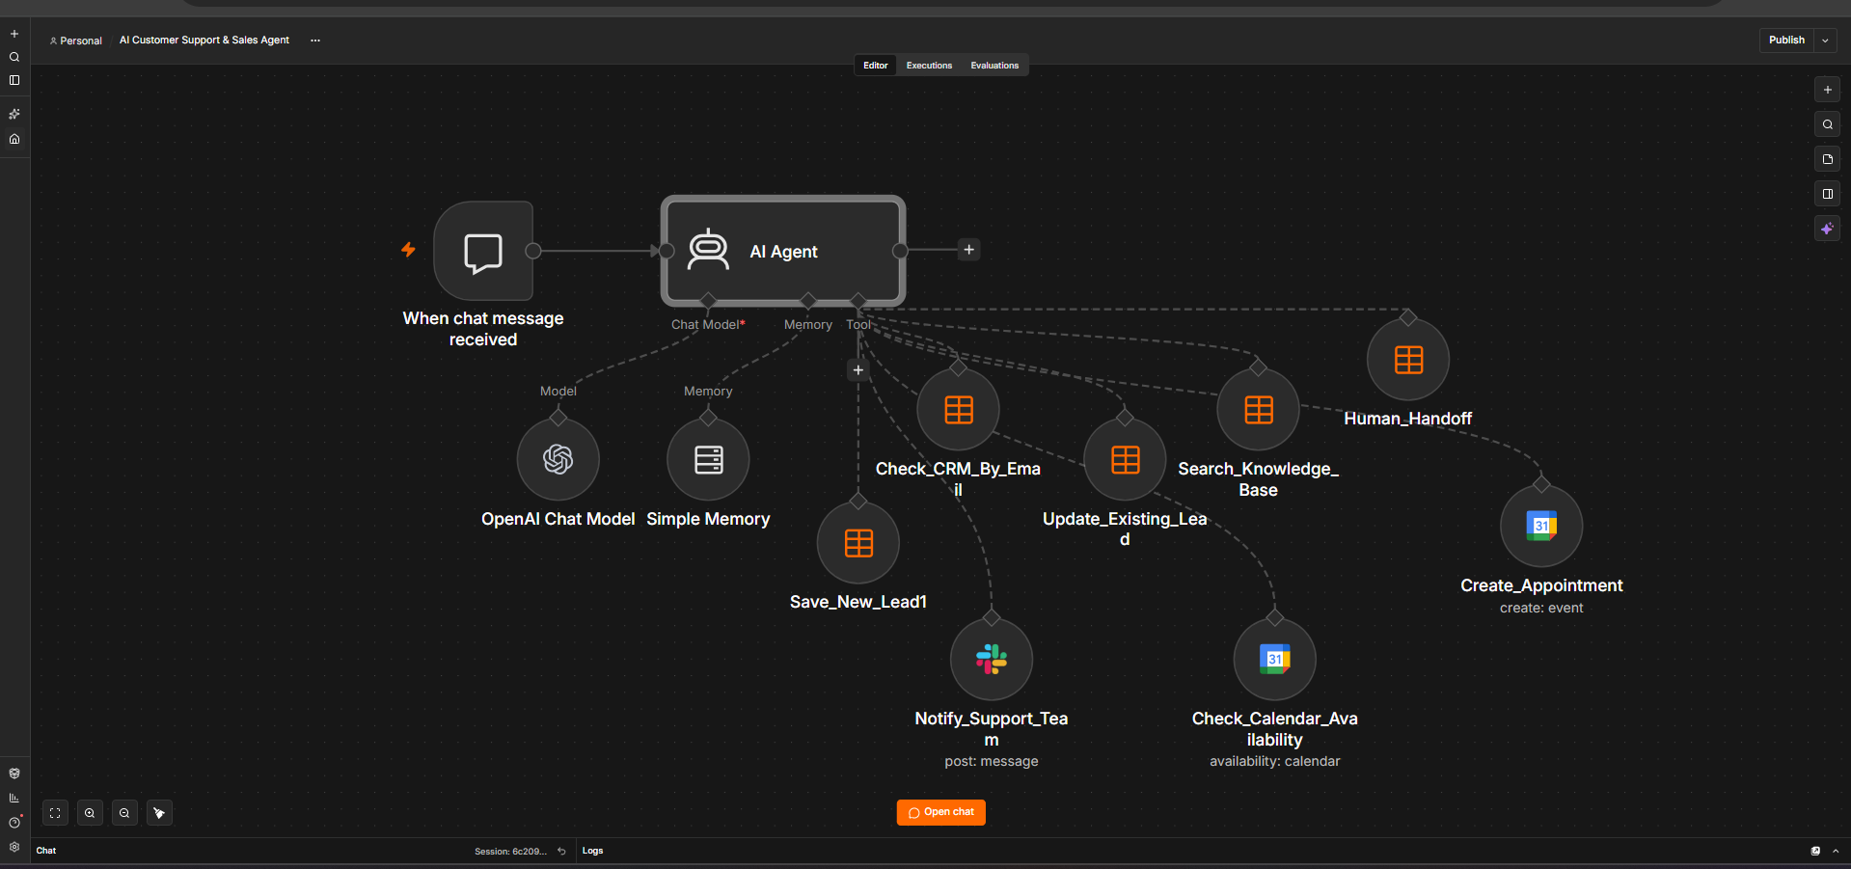Viewport: 1851px width, 869px height.
Task: Click the Session: 6c209... text
Action: click(x=510, y=852)
